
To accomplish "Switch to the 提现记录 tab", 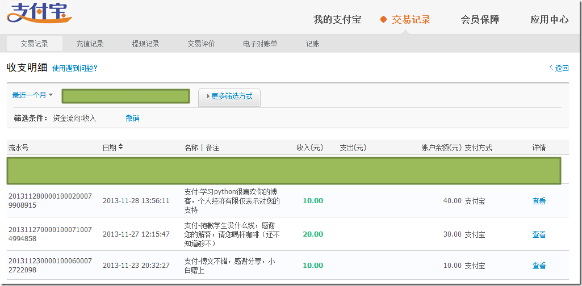I will click(x=145, y=44).
